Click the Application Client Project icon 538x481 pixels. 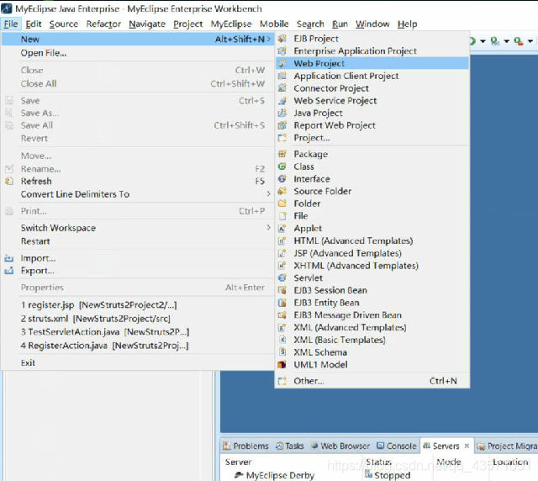coord(282,76)
